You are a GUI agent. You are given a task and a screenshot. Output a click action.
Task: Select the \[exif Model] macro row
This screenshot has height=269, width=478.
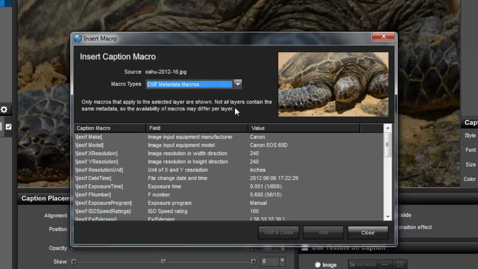pos(229,145)
